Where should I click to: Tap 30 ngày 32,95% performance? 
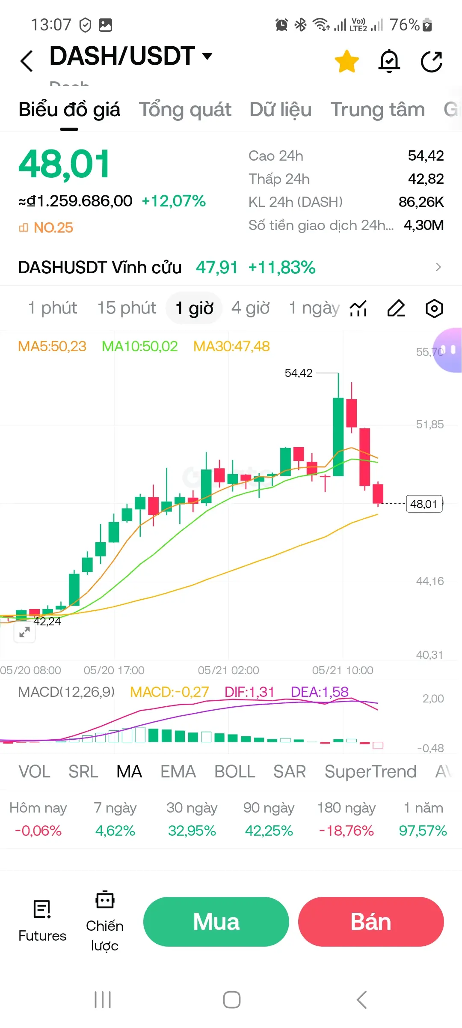(192, 819)
